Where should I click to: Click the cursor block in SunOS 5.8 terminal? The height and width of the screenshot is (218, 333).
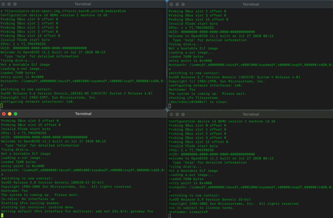(2, 215)
